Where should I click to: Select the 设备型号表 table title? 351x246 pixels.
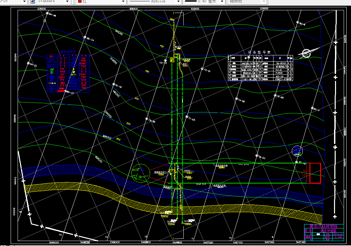click(259, 52)
